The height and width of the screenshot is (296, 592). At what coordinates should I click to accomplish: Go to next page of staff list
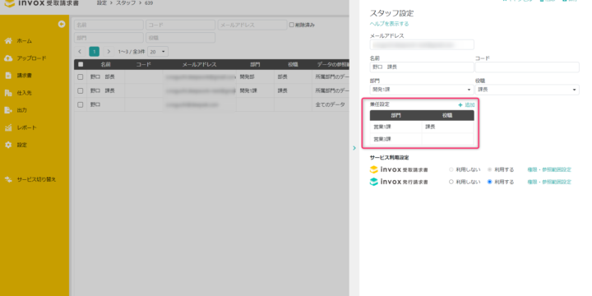pos(109,52)
